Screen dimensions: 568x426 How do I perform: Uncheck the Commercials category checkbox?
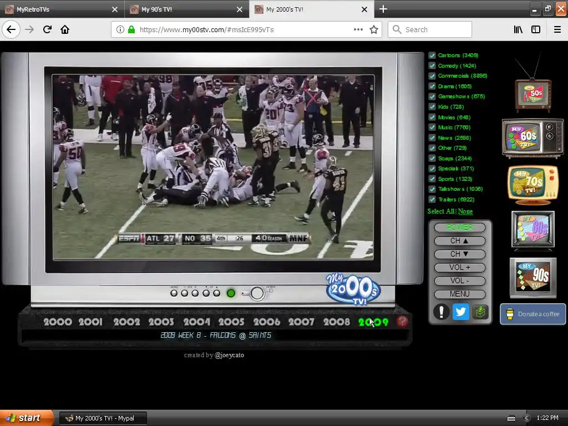tap(432, 75)
